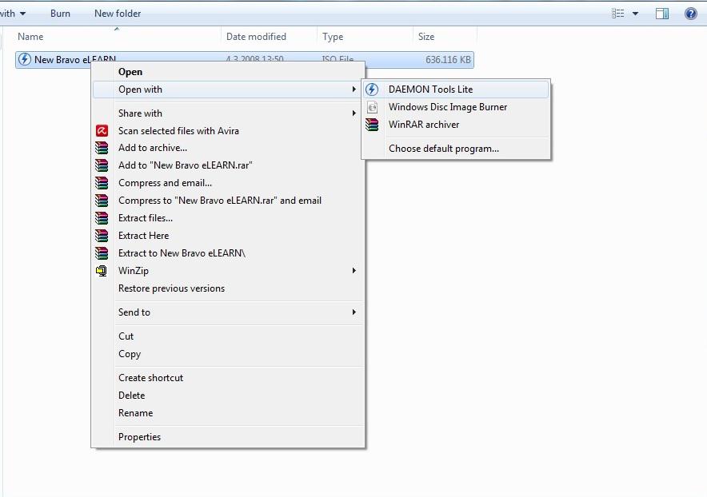This screenshot has width=707, height=497.
Task: Click WinRAR icon beside Add to archive
Action: 102,148
